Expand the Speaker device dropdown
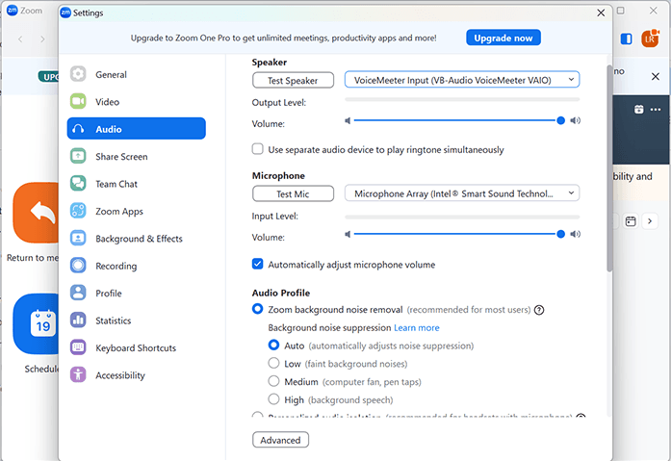671x461 pixels. point(462,80)
